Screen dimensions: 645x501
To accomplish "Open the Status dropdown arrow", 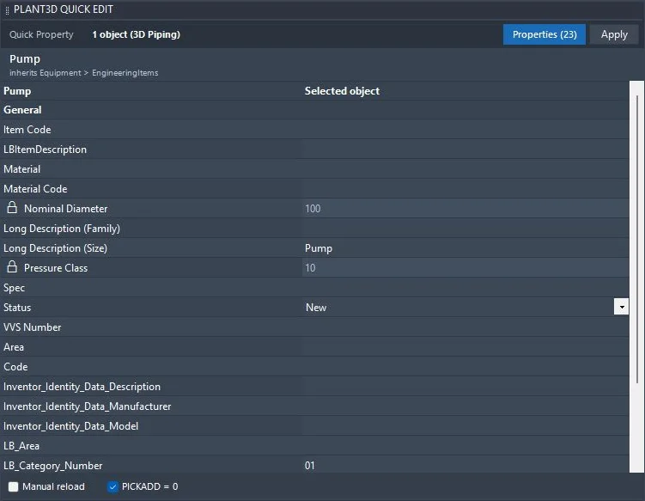I will 621,307.
